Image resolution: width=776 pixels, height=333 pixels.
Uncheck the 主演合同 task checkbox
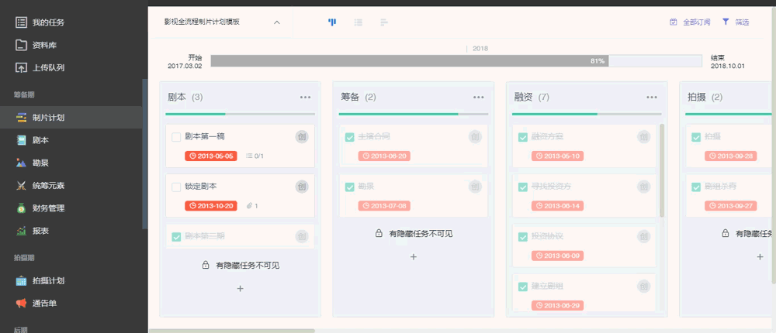point(349,137)
